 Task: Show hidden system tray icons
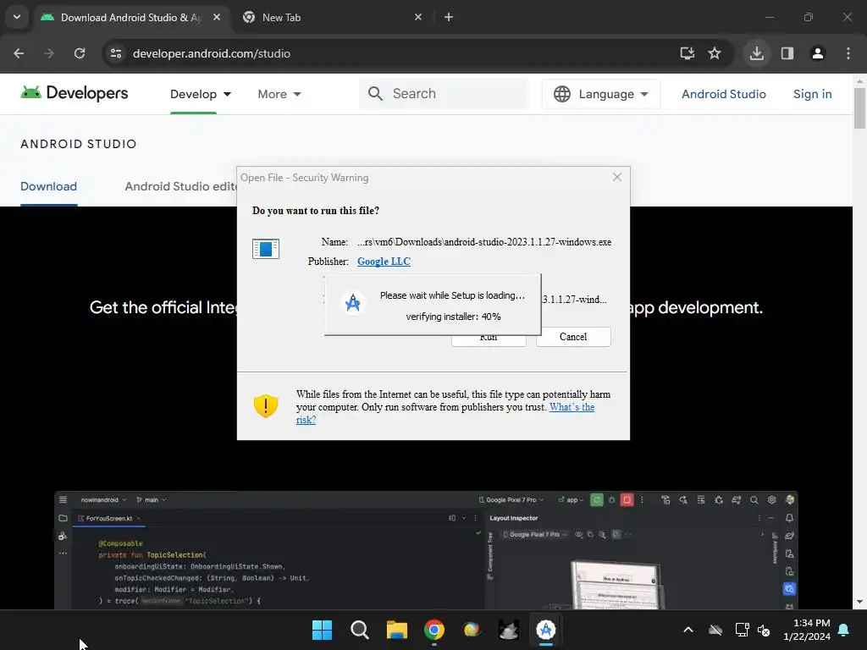click(688, 630)
